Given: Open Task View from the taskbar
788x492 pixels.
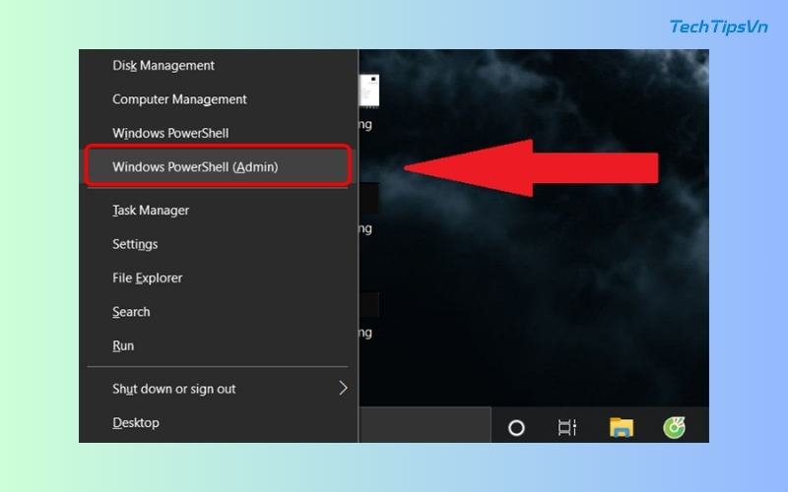Looking at the screenshot, I should pos(567,428).
